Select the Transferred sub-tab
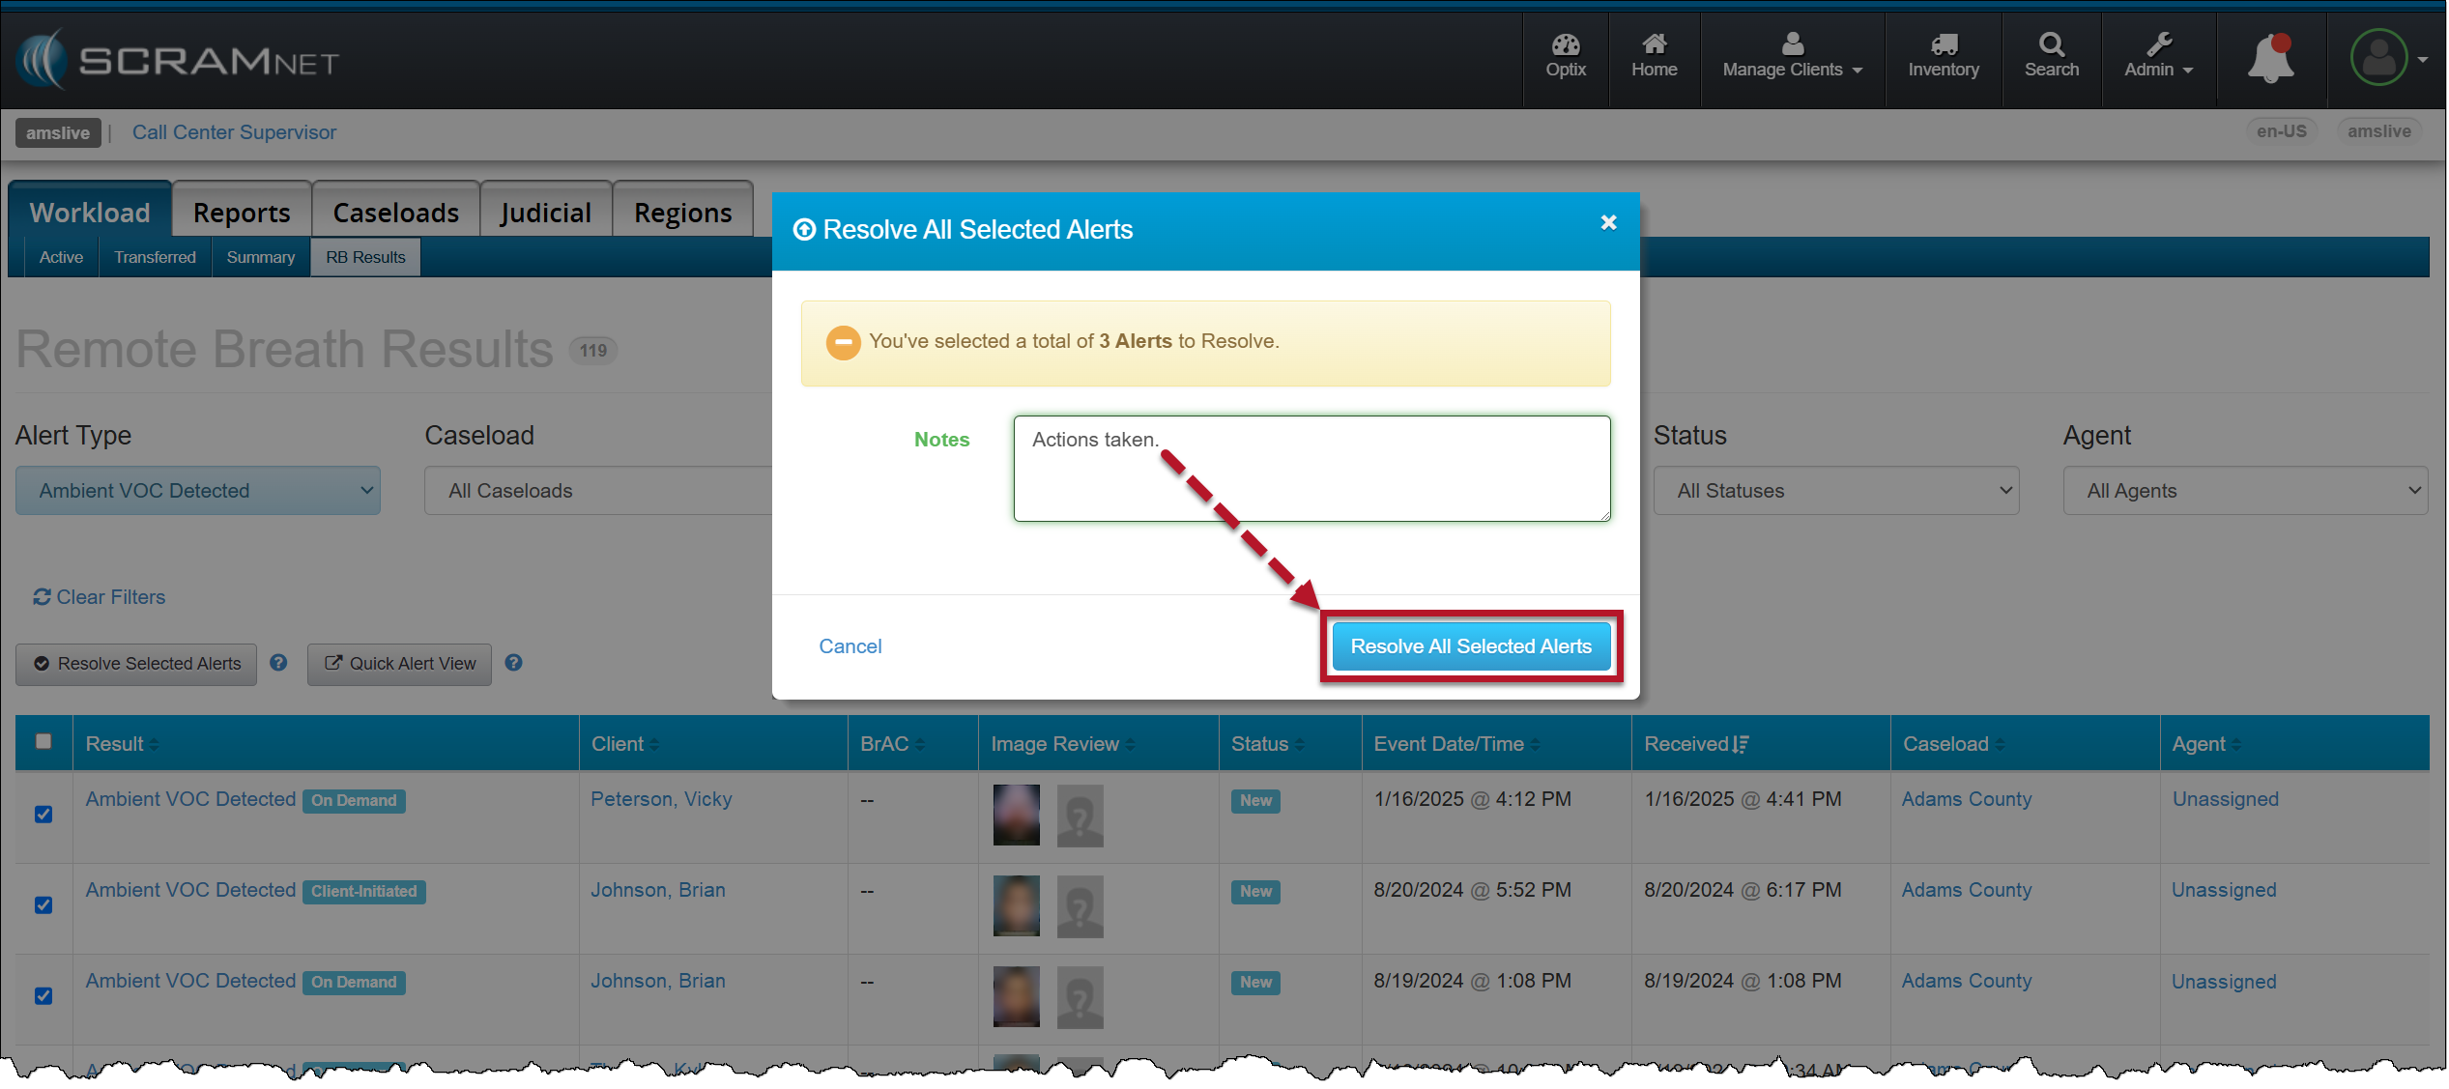 pos(155,257)
